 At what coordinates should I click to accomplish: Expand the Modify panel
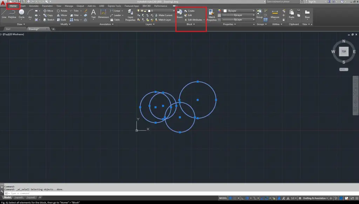(x=65, y=24)
